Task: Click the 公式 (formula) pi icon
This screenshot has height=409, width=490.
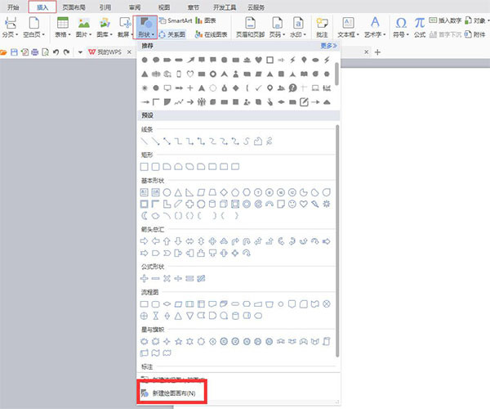Action: pos(418,25)
